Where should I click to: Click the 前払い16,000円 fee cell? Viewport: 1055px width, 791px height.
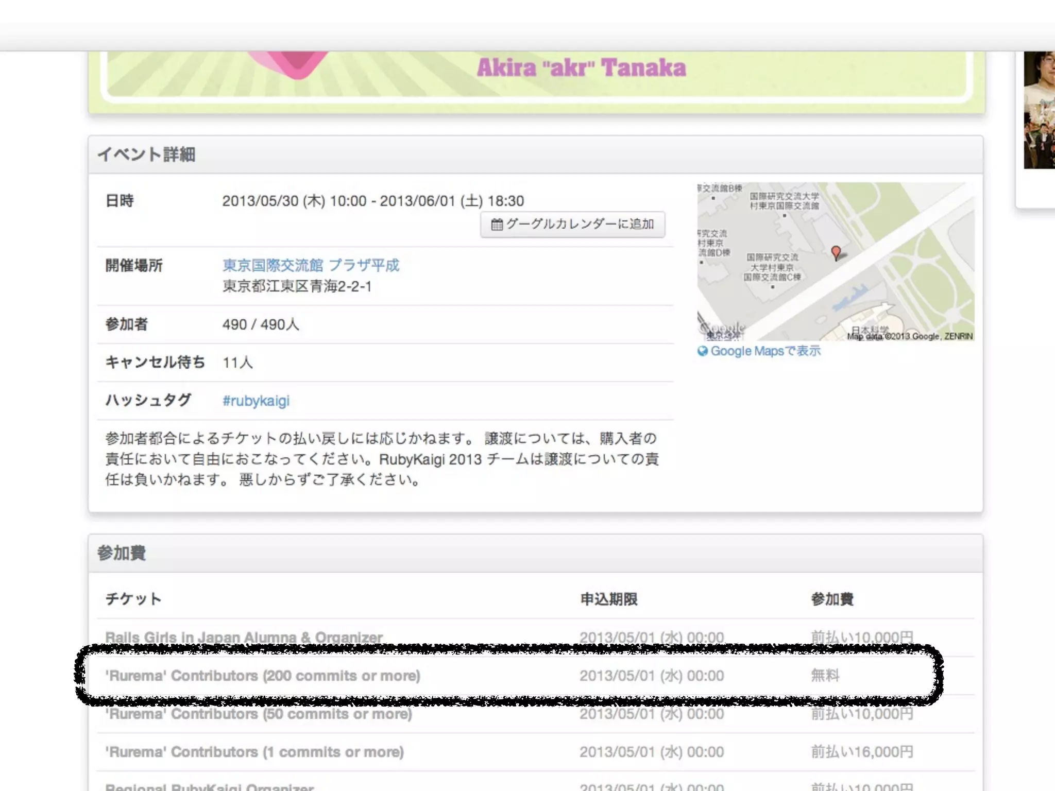click(x=862, y=752)
